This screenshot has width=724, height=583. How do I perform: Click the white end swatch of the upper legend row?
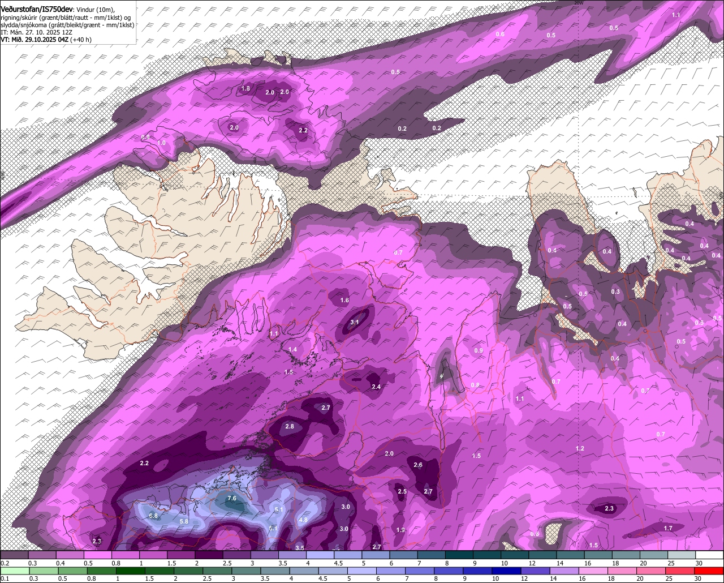709,555
